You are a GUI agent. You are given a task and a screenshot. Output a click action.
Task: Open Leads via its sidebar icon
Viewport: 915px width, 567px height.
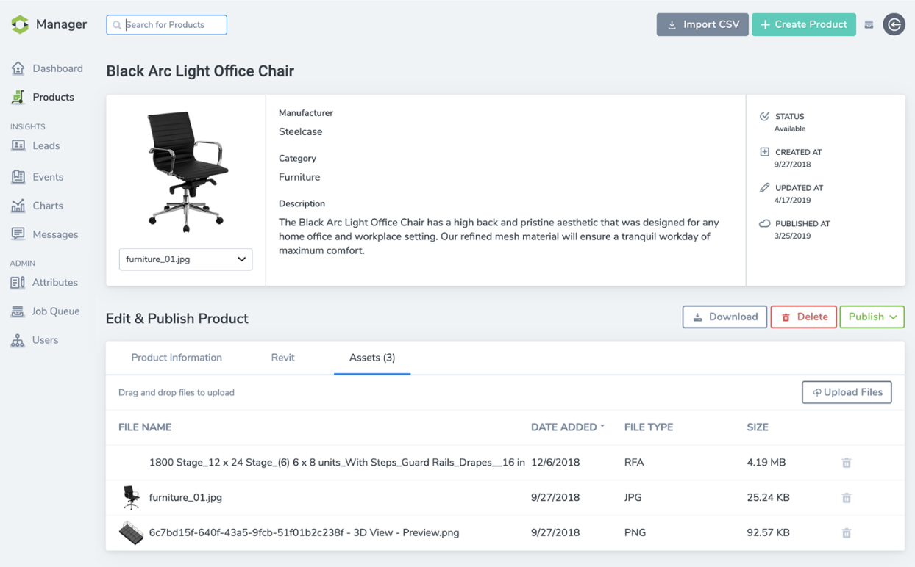coord(18,145)
